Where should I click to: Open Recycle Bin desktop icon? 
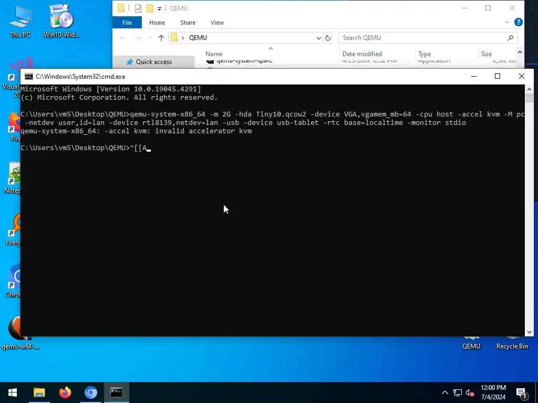point(512,343)
